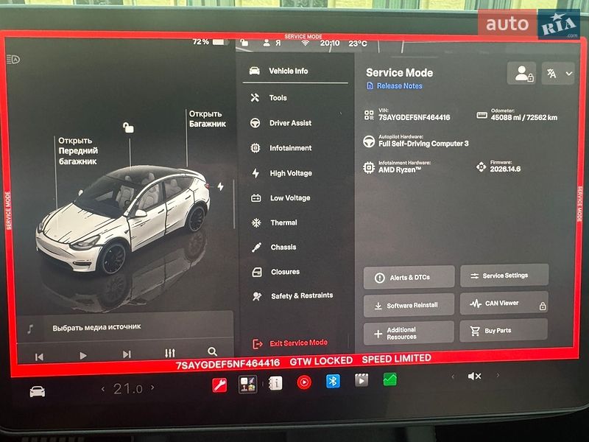The image size is (589, 442).
Task: Tap the Wi-Fi status icon
Action: click(x=306, y=43)
